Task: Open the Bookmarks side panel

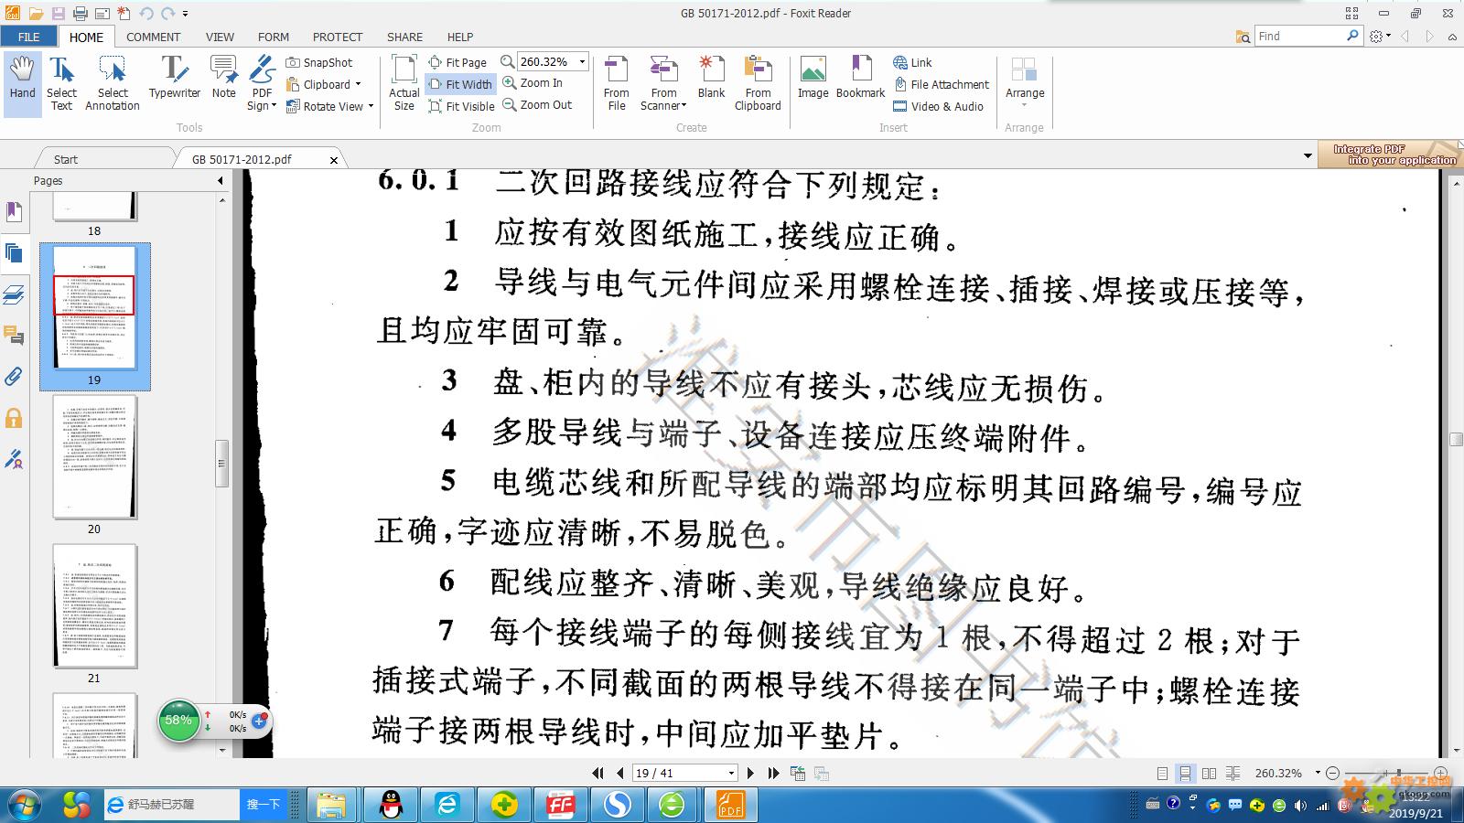Action: [14, 212]
